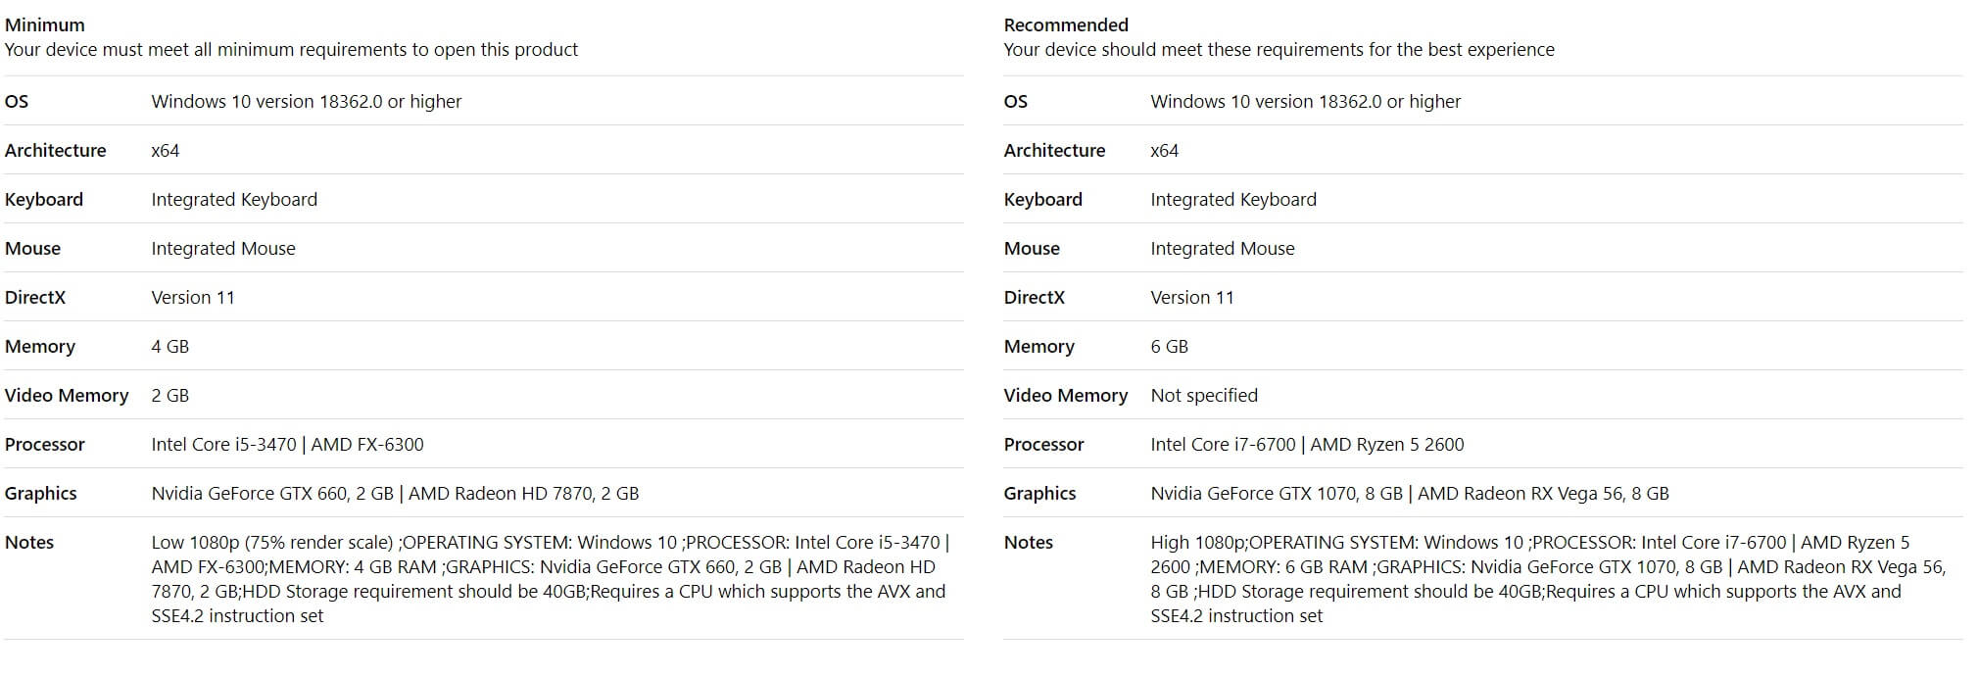Click the minimum Memory value 4 GB
Viewport: 1979px width, 677px height.
tap(170, 346)
